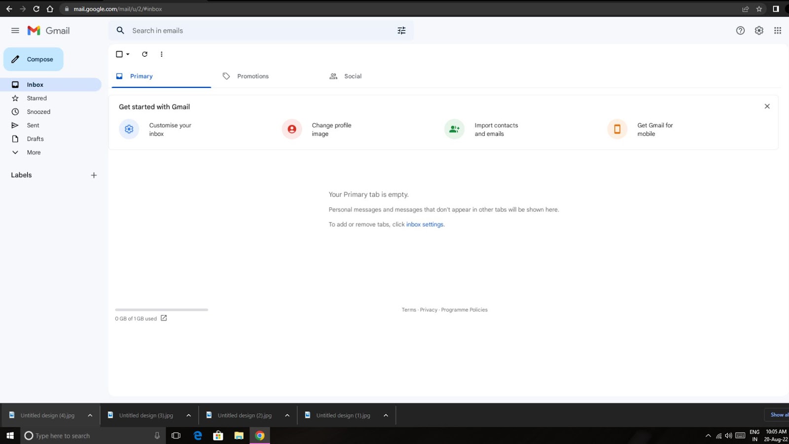The width and height of the screenshot is (789, 444).
Task: Click Customise your inbox gear icon
Action: point(129,129)
